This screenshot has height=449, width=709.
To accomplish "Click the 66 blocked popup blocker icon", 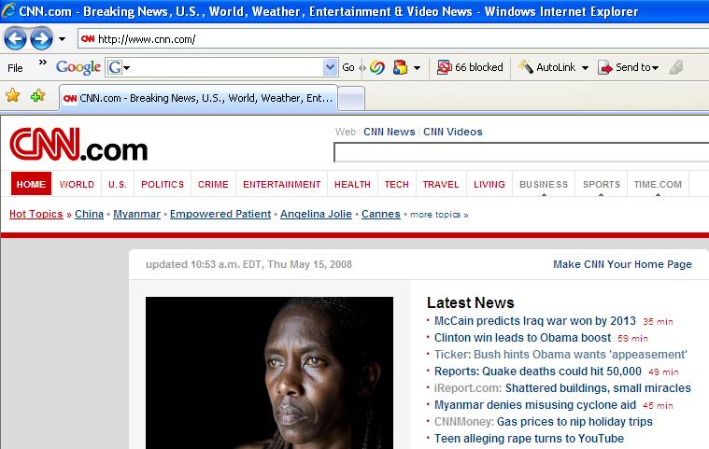I will 470,67.
